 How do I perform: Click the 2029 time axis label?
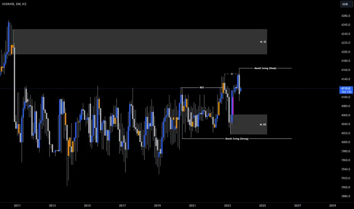pyautogui.click(x=333, y=206)
